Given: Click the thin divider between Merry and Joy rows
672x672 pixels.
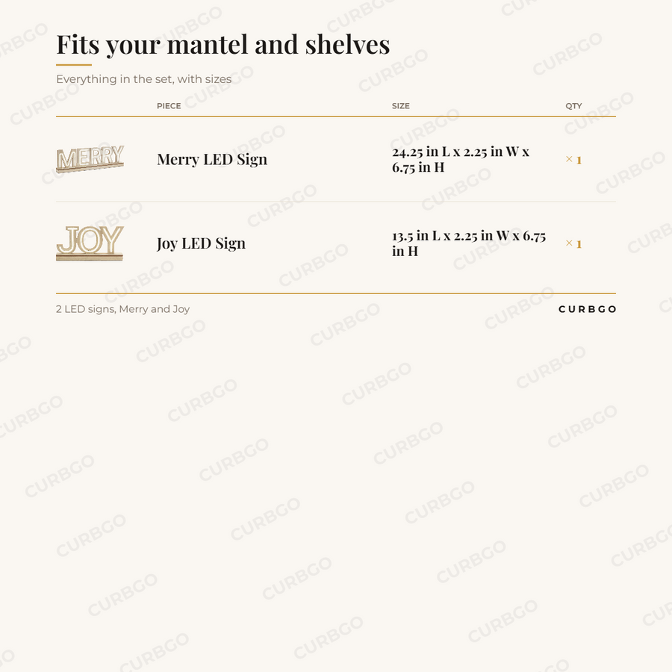Looking at the screenshot, I should tap(336, 202).
